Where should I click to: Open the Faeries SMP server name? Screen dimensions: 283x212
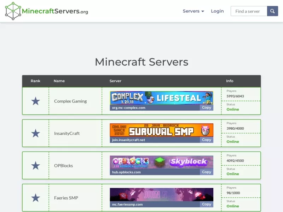click(x=66, y=198)
